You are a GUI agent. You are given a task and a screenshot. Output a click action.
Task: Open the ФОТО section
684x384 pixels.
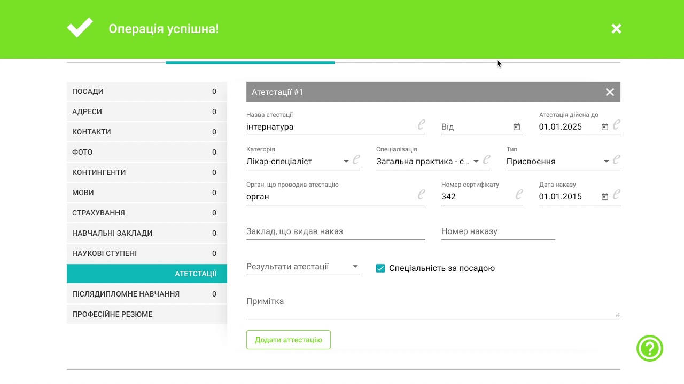147,152
